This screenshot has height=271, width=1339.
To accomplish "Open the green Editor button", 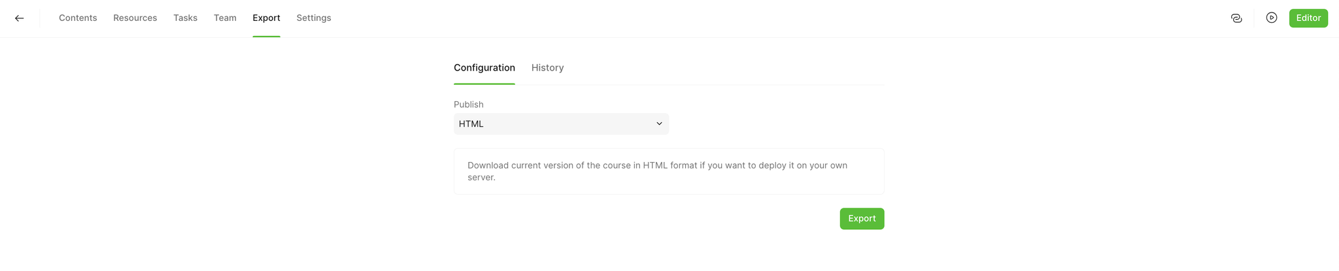I will 1308,18.
